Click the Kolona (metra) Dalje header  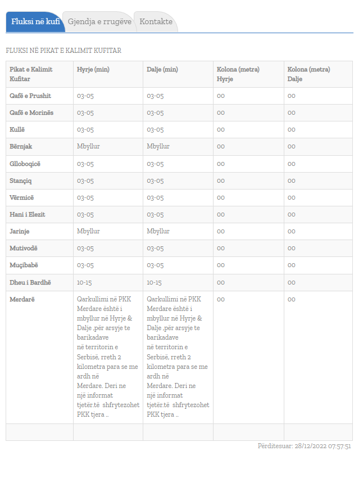(x=308, y=74)
